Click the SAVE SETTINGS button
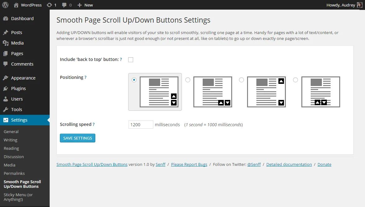Screen dimensions: 365x207 pyautogui.click(x=78, y=138)
